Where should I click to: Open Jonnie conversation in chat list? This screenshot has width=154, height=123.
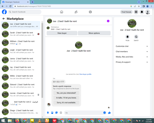pos(21,94)
